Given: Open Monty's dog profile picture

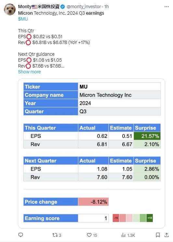Looking at the screenshot, I should tap(10, 9).
